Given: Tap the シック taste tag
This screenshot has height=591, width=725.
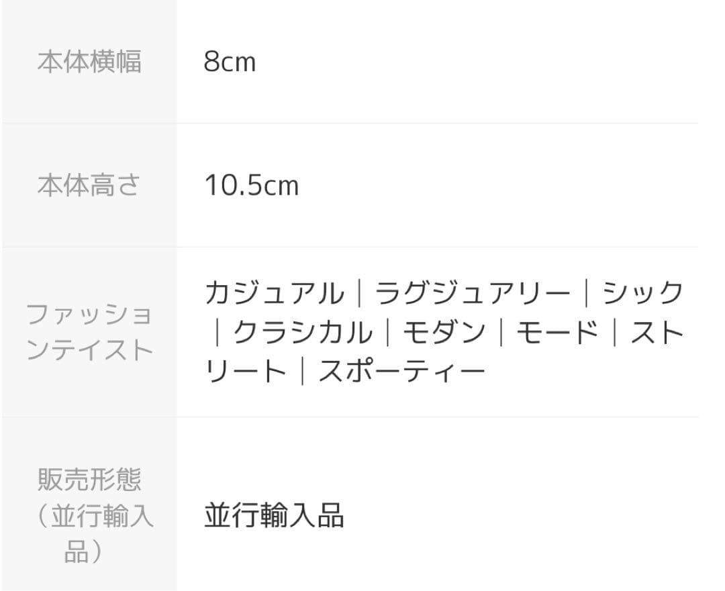Looking at the screenshot, I should tap(642, 293).
